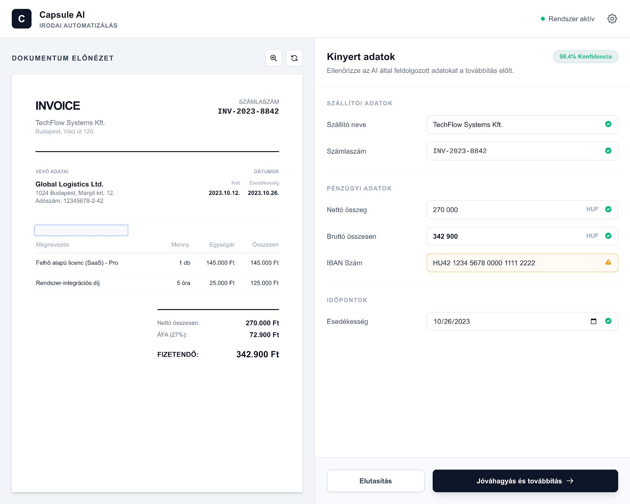Click the Szállító neve input field

(x=512, y=124)
